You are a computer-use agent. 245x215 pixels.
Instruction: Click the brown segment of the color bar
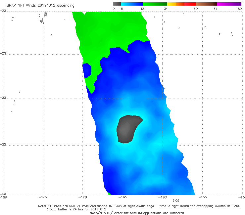206,4
